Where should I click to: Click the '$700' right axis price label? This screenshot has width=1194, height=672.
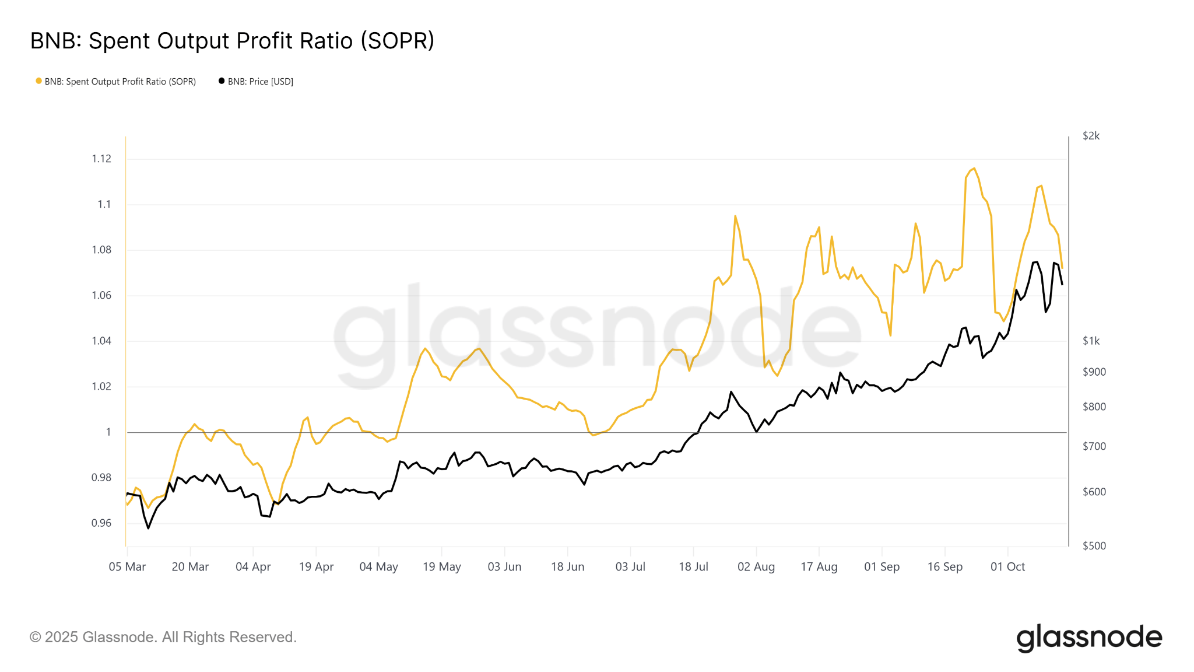1094,446
